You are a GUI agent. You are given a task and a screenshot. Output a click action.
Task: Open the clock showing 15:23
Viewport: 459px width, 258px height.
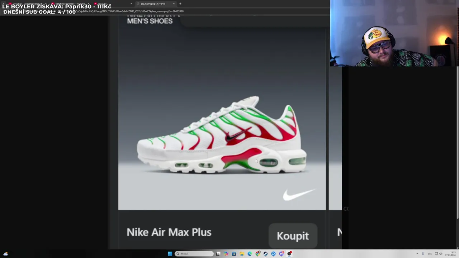point(450,254)
